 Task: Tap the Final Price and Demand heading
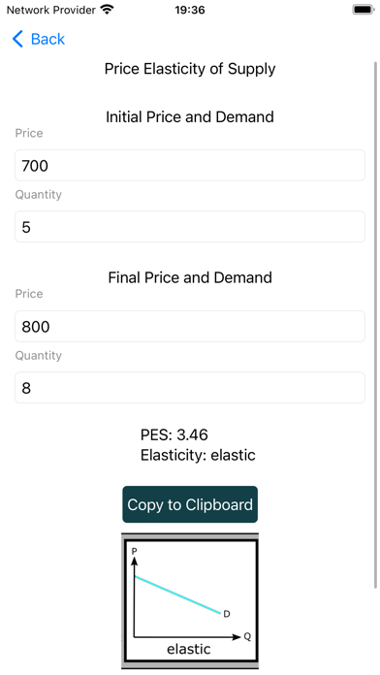[190, 277]
